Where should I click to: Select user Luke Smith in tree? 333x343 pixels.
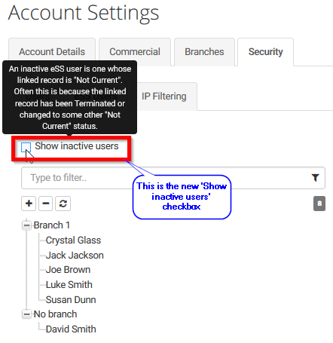point(69,285)
